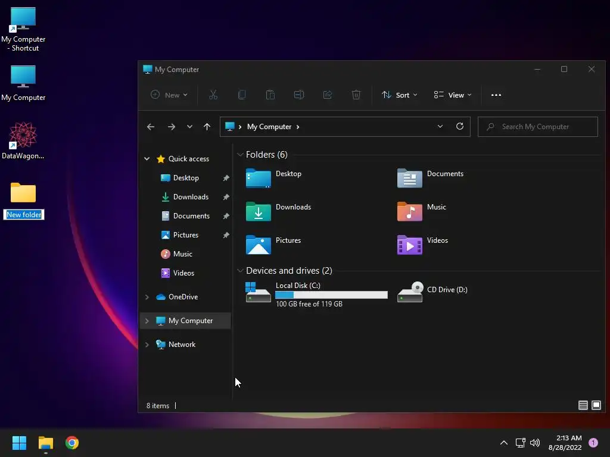Refresh the My Computer view

460,126
